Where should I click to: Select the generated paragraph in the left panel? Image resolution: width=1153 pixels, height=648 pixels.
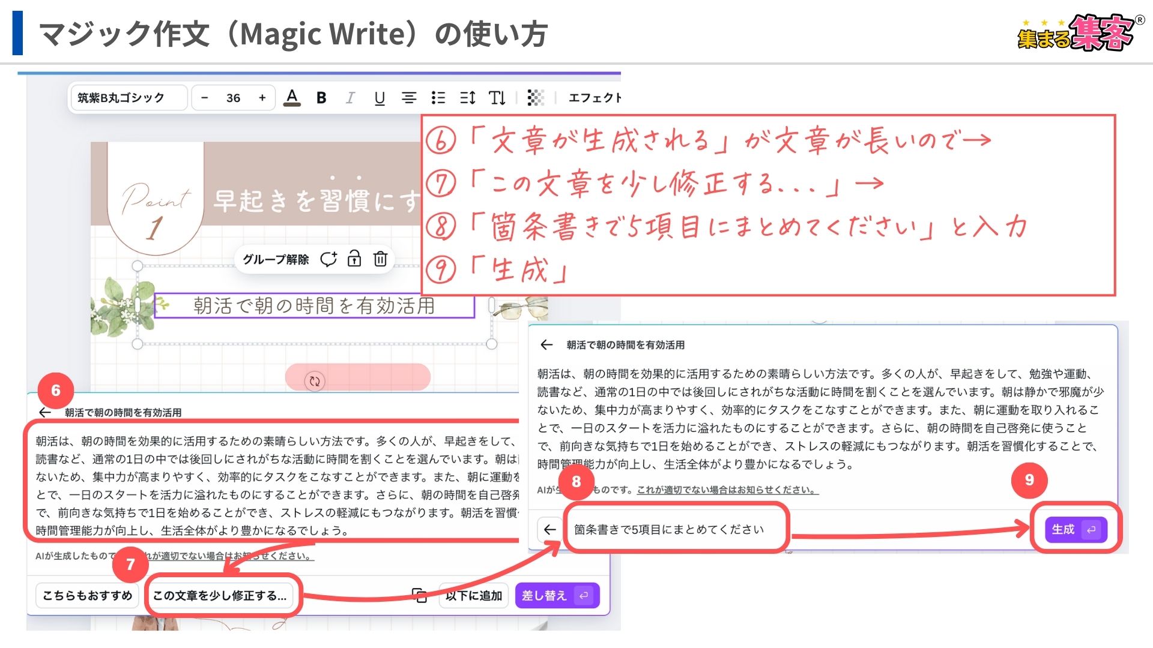tap(276, 485)
